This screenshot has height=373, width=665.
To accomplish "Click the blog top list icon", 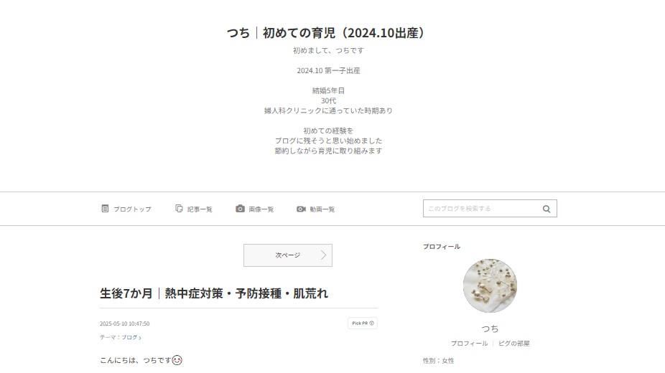I will pyautogui.click(x=105, y=209).
